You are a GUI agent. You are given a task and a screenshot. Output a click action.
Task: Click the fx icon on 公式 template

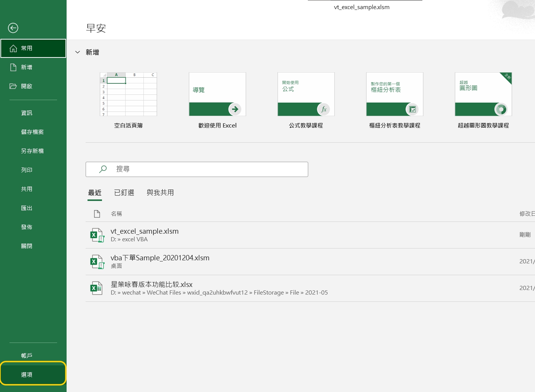pos(324,109)
